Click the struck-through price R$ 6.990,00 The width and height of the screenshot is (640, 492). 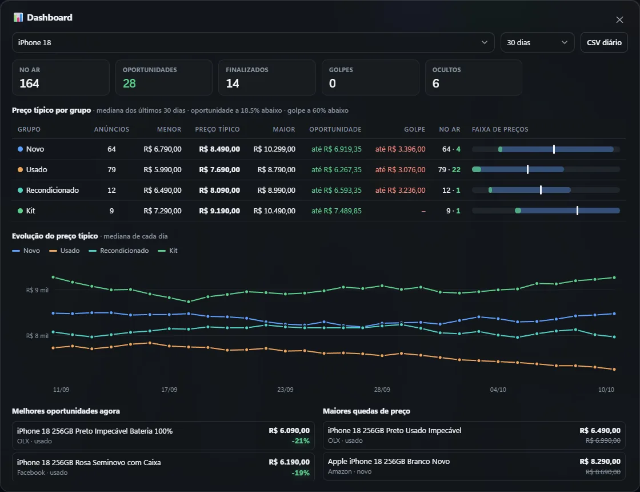603,441
